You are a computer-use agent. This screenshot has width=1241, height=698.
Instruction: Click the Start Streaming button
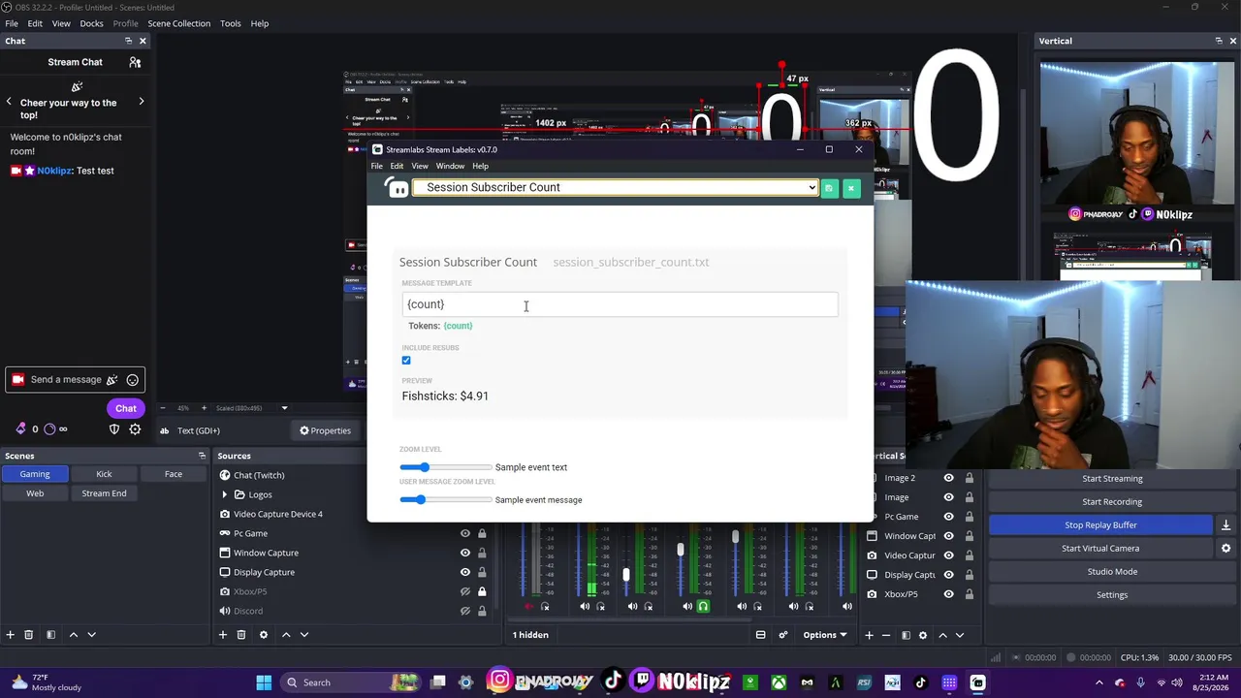1112,478
